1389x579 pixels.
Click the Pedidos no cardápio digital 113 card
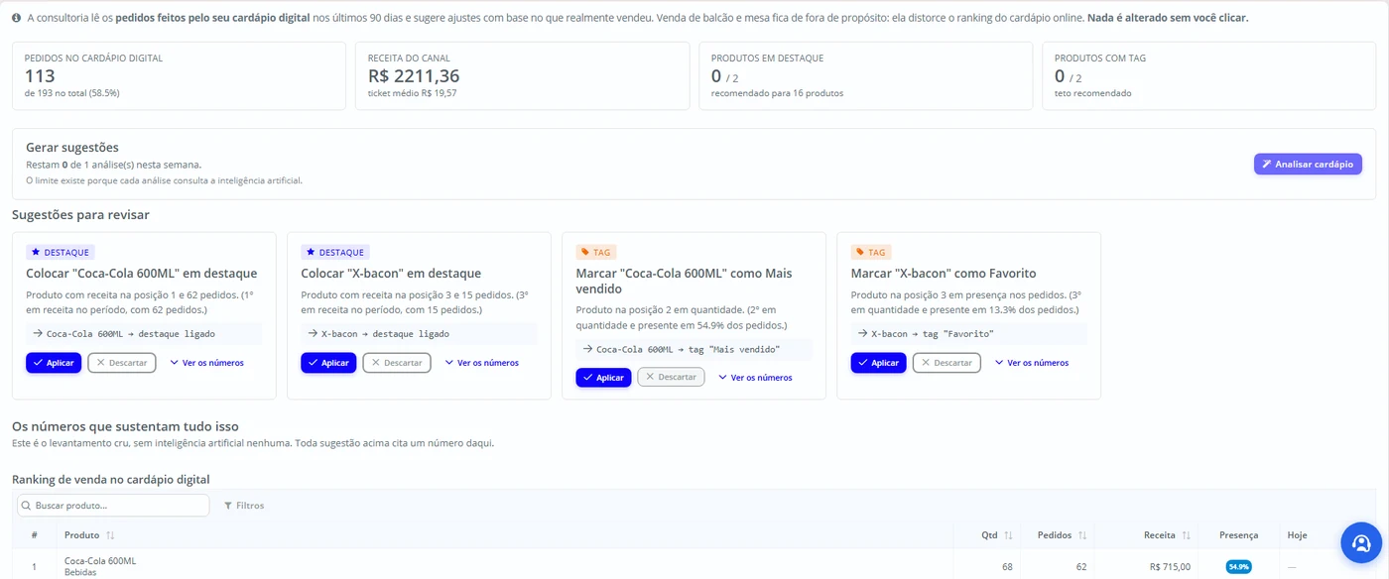tap(179, 75)
